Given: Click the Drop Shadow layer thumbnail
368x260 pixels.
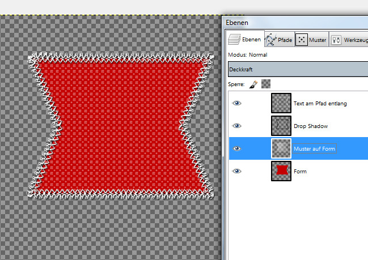Looking at the screenshot, I should coord(281,126).
